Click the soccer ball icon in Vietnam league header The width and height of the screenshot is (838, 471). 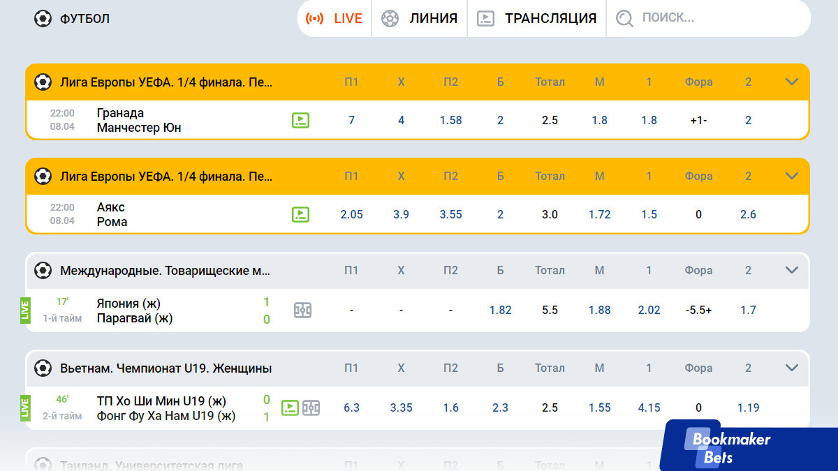[x=43, y=368]
